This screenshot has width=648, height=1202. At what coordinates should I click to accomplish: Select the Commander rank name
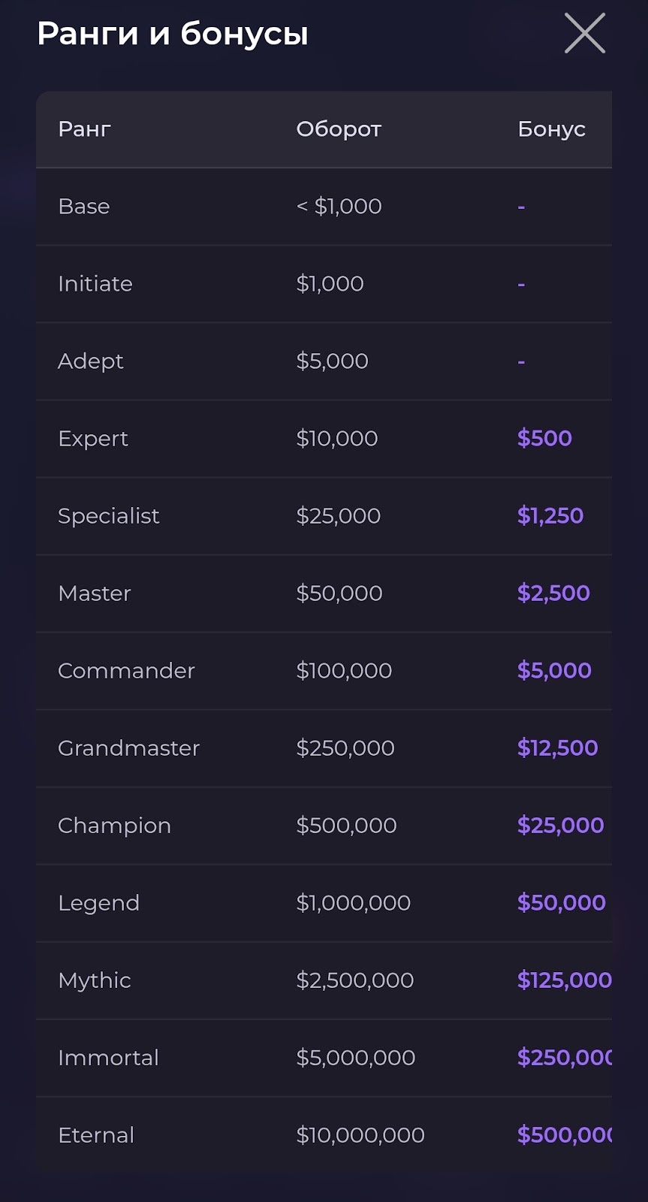tap(126, 671)
